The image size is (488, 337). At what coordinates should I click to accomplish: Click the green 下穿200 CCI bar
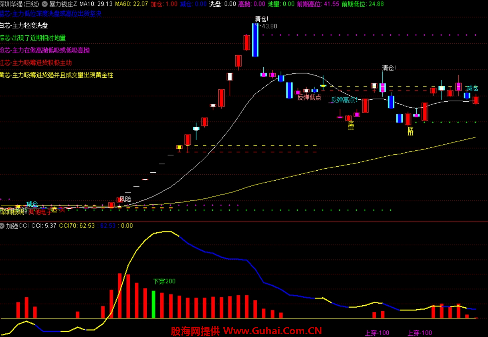[154, 304]
